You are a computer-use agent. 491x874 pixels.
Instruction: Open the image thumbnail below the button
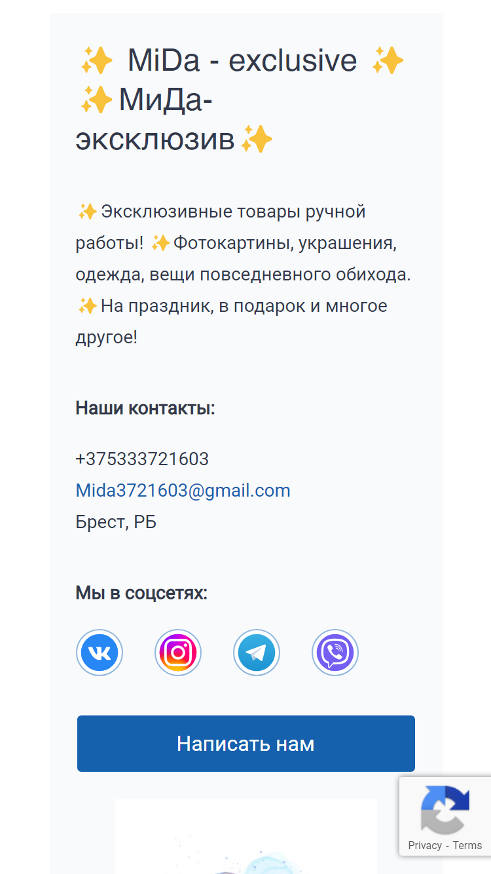(x=246, y=837)
